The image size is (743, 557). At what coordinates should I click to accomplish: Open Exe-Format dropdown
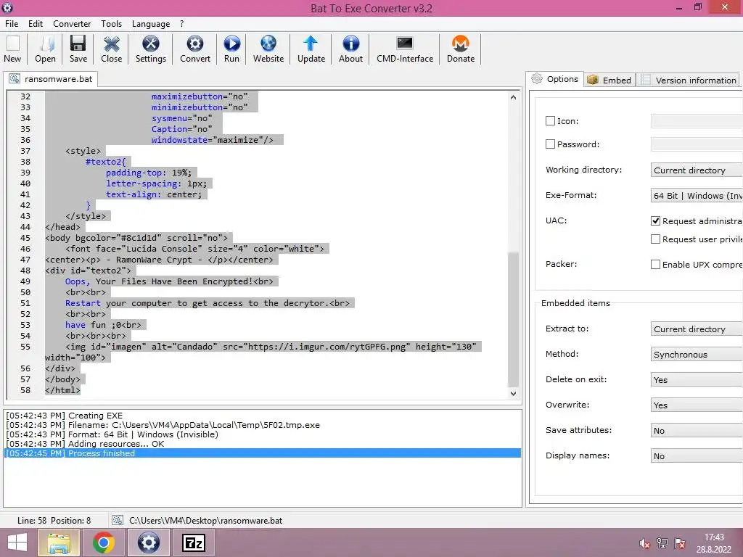click(697, 196)
